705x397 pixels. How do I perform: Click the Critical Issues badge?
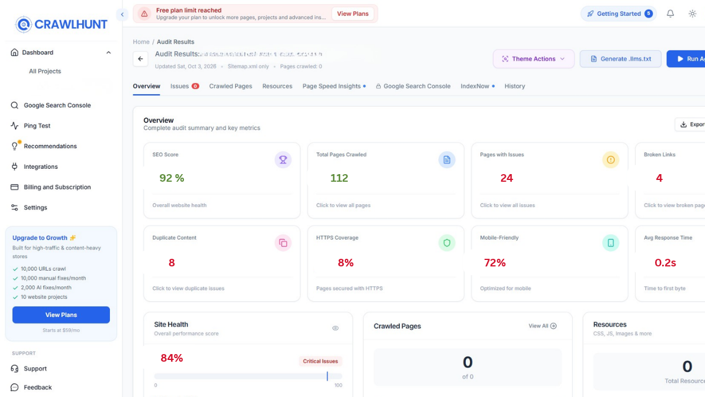pyautogui.click(x=320, y=361)
